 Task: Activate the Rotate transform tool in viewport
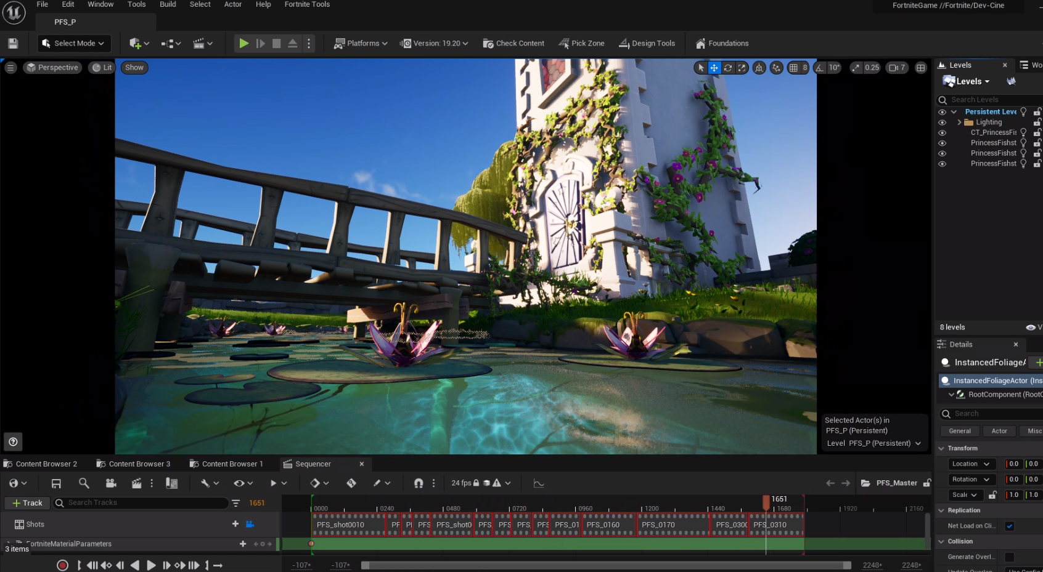728,67
